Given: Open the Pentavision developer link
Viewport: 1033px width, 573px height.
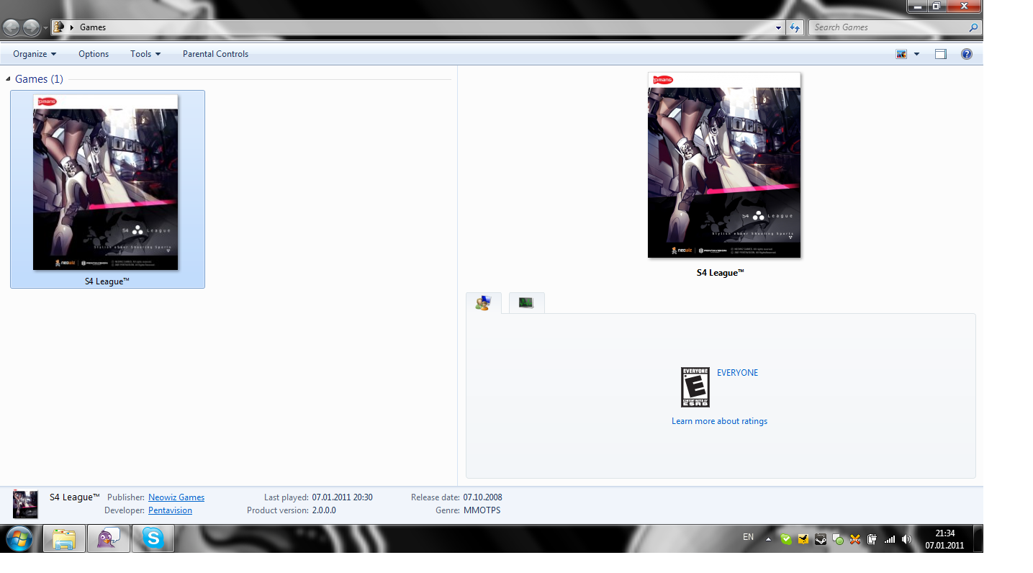Looking at the screenshot, I should 170,510.
